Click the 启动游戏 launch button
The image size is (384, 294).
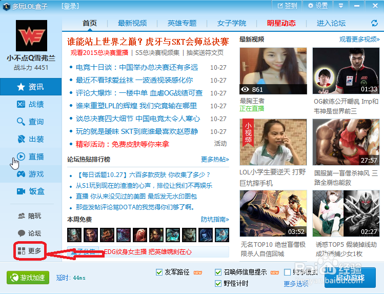[x=350, y=278]
